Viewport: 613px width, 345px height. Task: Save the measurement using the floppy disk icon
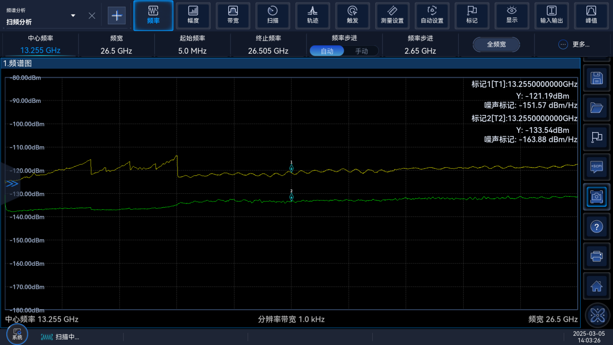click(597, 78)
